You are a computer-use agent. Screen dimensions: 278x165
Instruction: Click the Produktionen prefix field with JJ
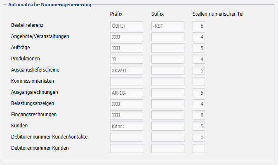click(x=126, y=59)
